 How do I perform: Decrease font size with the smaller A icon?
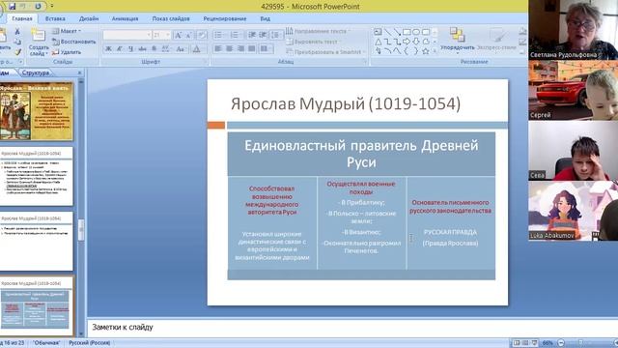(x=189, y=35)
